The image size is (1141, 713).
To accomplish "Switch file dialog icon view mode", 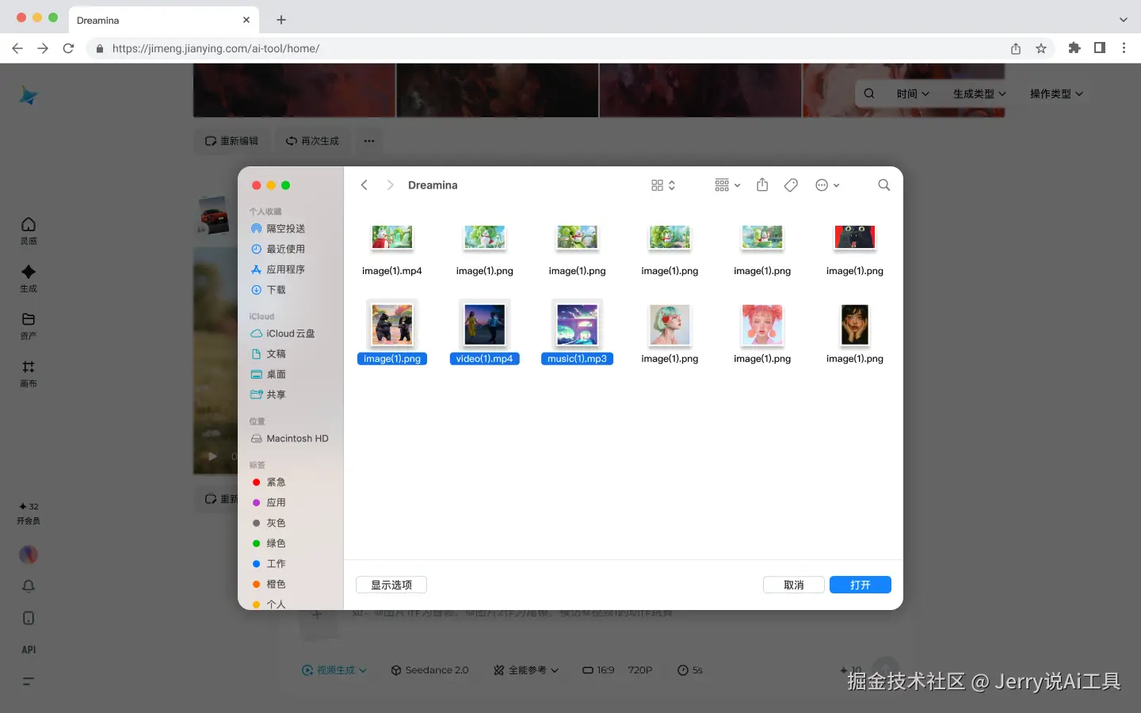I will pyautogui.click(x=663, y=185).
